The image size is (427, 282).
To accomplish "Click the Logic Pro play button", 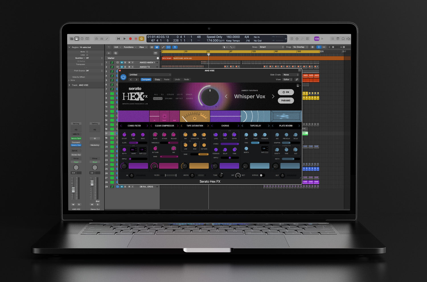I will coord(124,39).
